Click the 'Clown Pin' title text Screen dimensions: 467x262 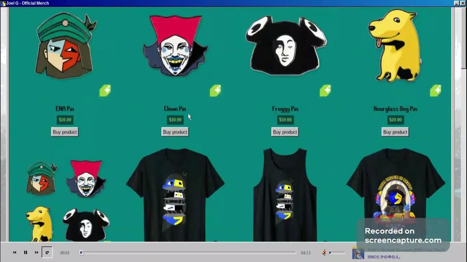pyautogui.click(x=175, y=109)
